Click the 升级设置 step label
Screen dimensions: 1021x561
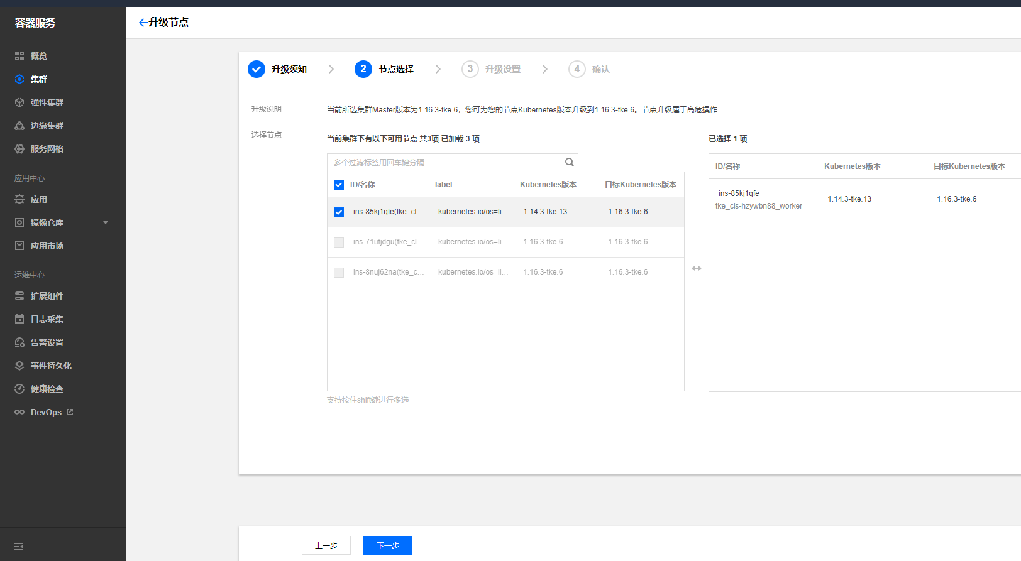pyautogui.click(x=503, y=69)
